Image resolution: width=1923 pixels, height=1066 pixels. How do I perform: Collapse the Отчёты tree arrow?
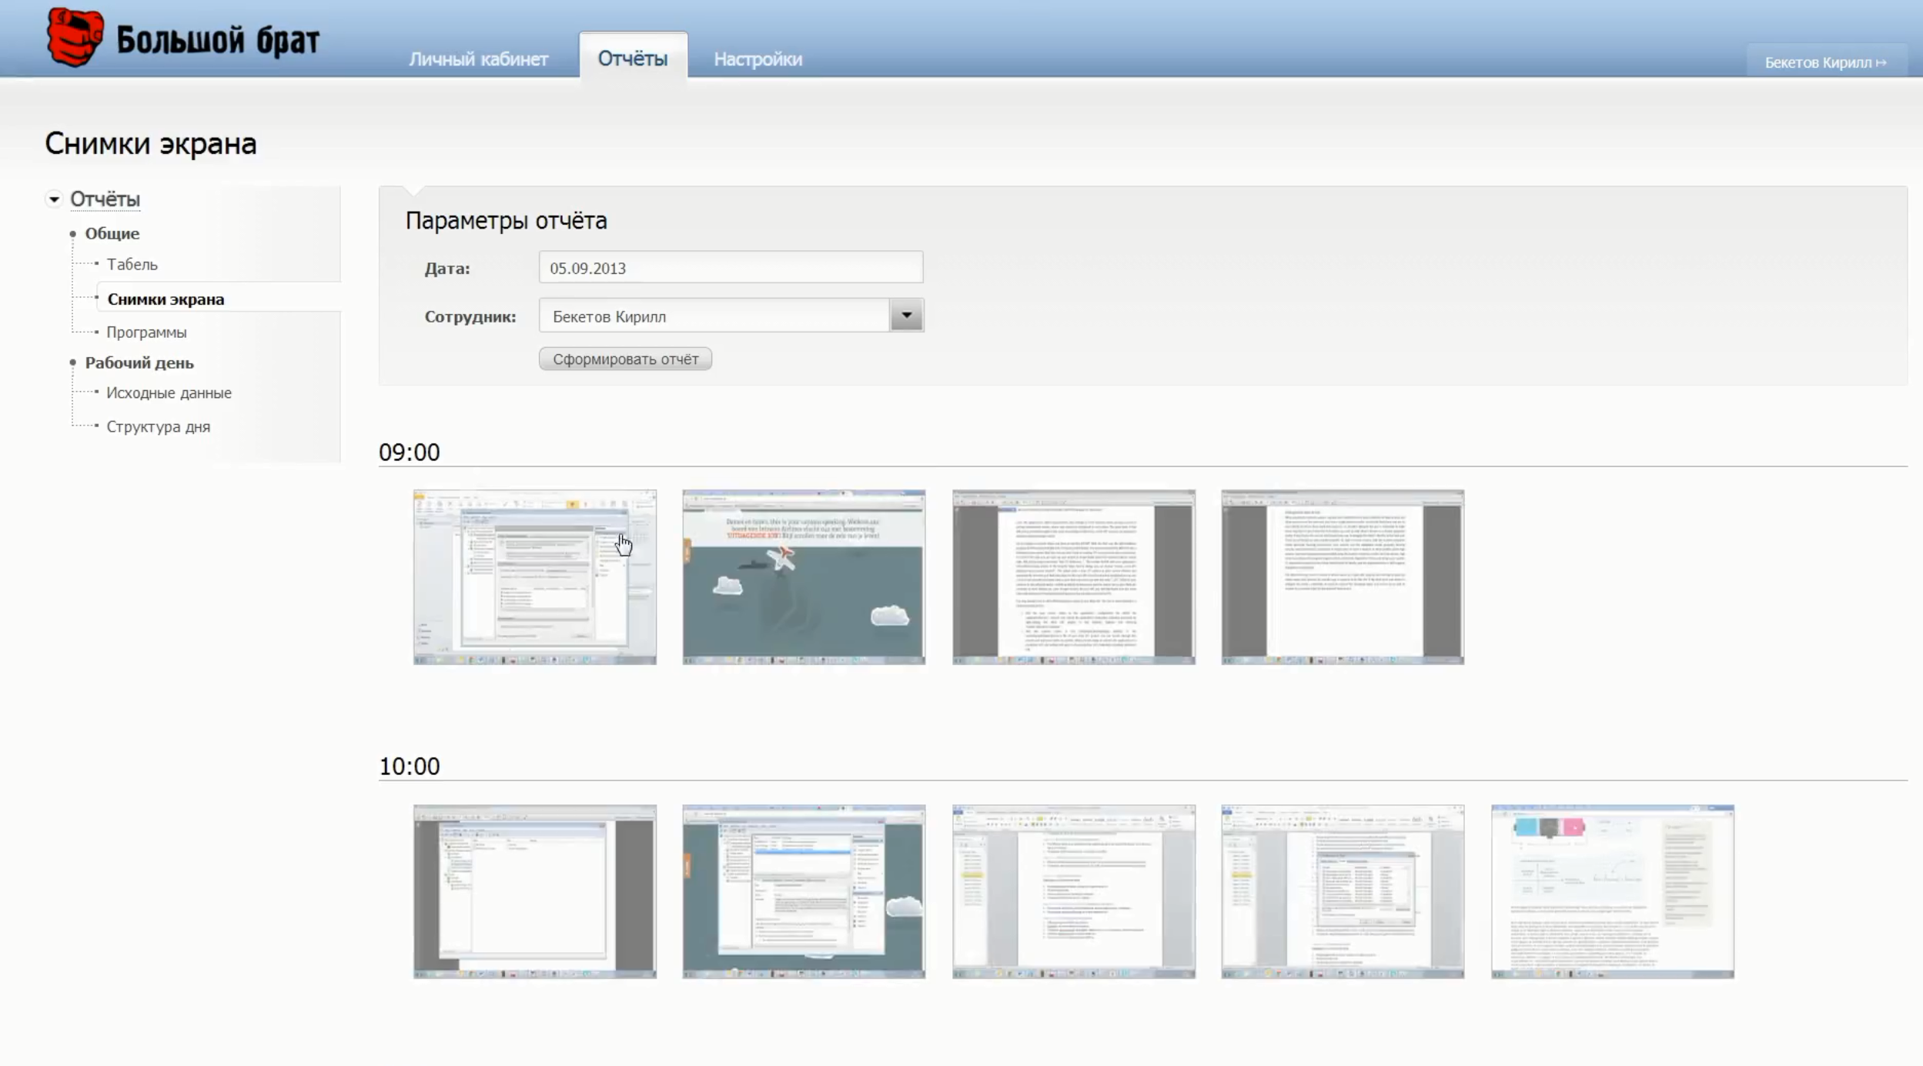[54, 199]
